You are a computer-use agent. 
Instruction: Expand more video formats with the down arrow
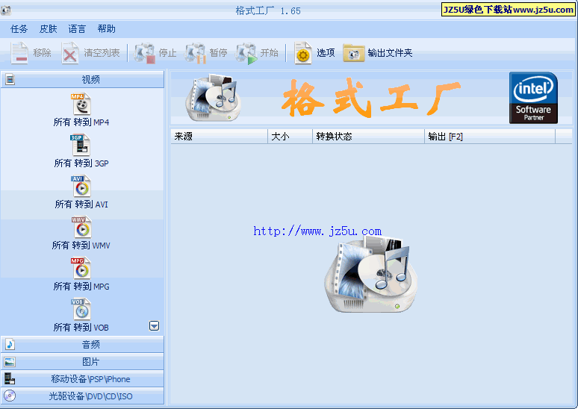[154, 325]
